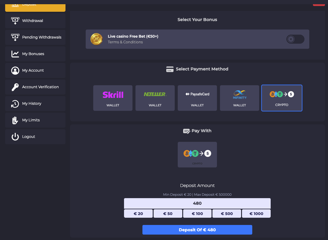
Task: Set deposit amount to € 100
Action: [x=197, y=214]
